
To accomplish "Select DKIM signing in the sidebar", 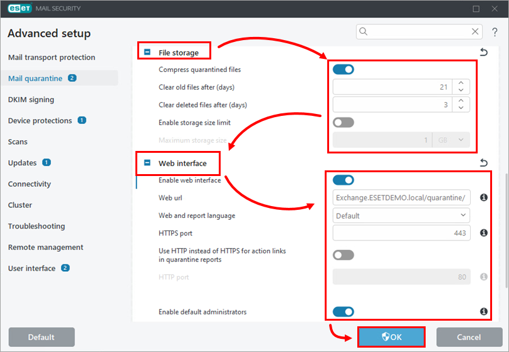I will pyautogui.click(x=31, y=100).
